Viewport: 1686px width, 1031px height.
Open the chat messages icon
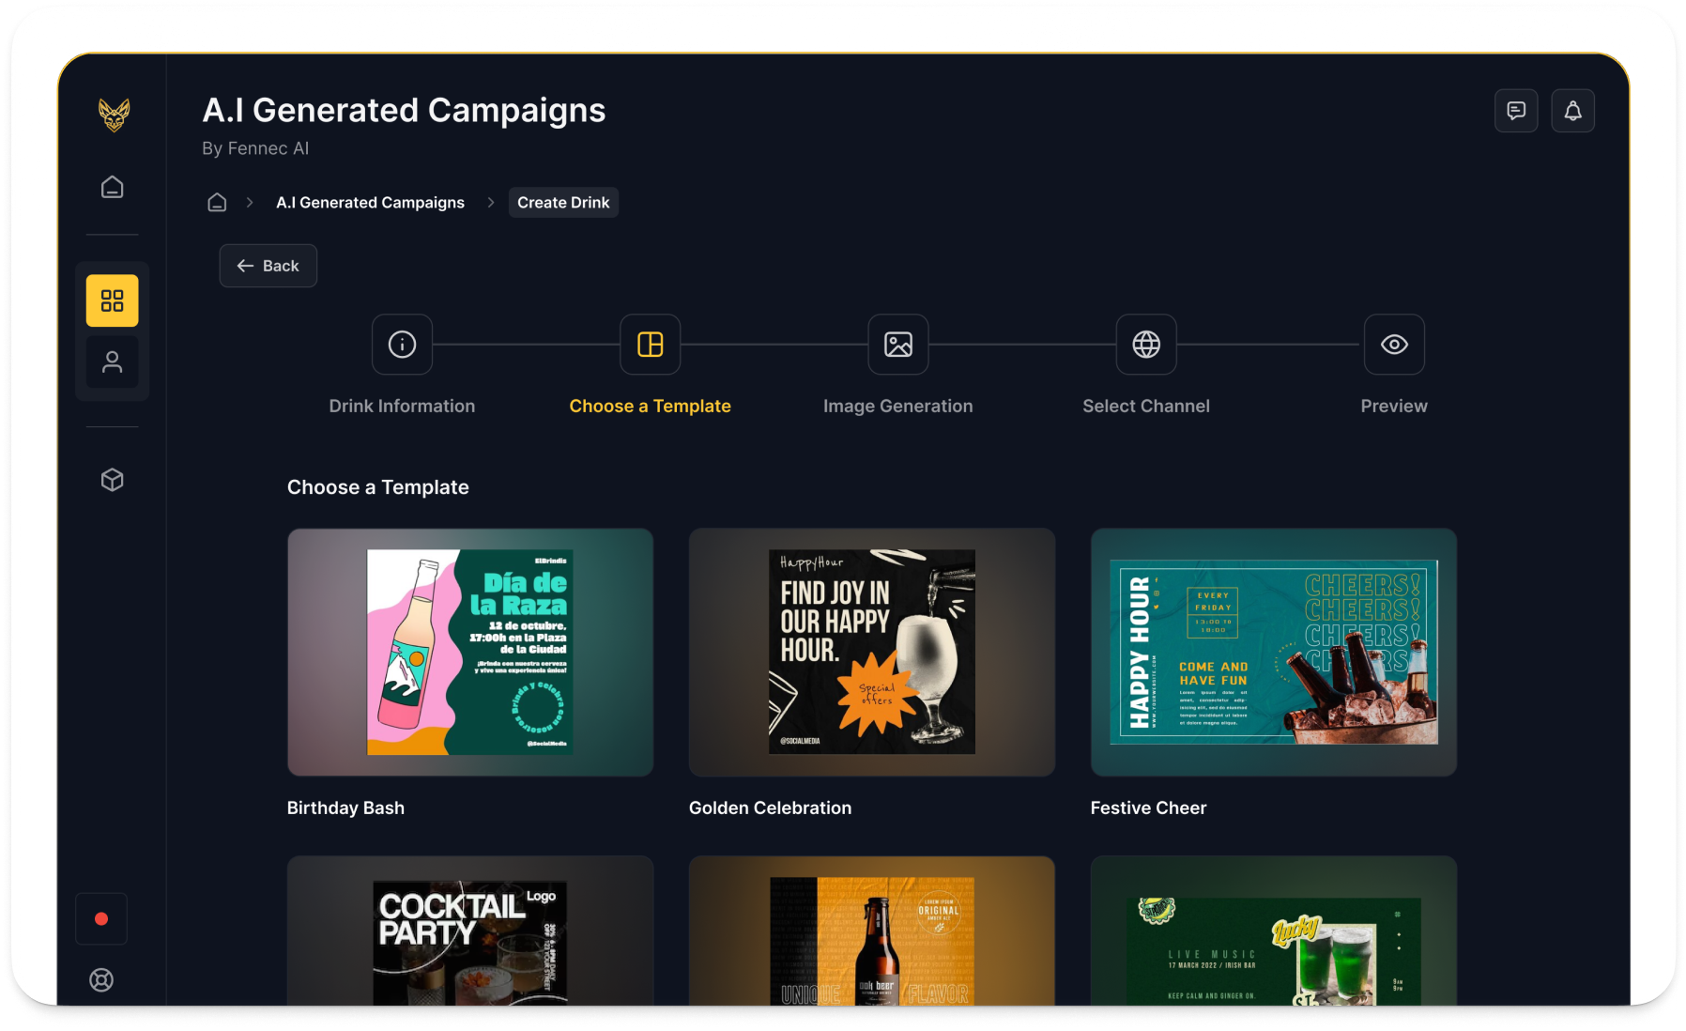pyautogui.click(x=1516, y=111)
